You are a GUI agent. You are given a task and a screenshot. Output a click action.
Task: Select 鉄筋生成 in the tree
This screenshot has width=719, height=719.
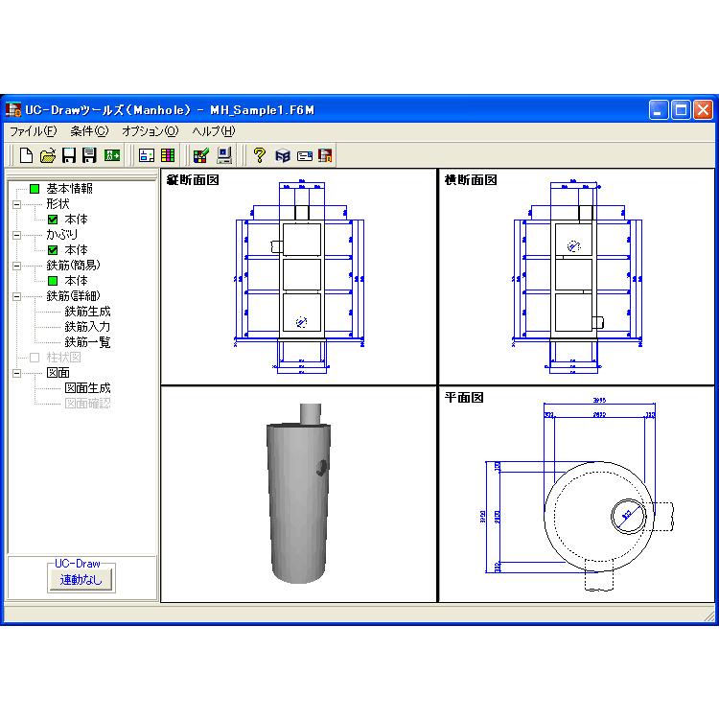point(87,312)
